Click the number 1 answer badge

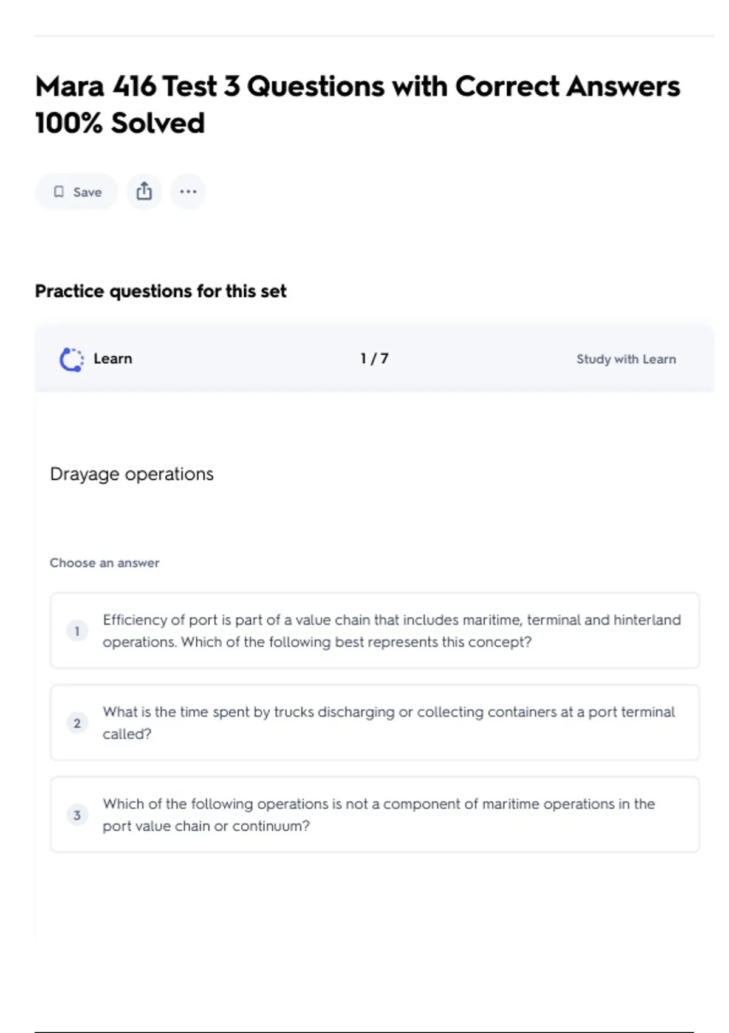77,631
